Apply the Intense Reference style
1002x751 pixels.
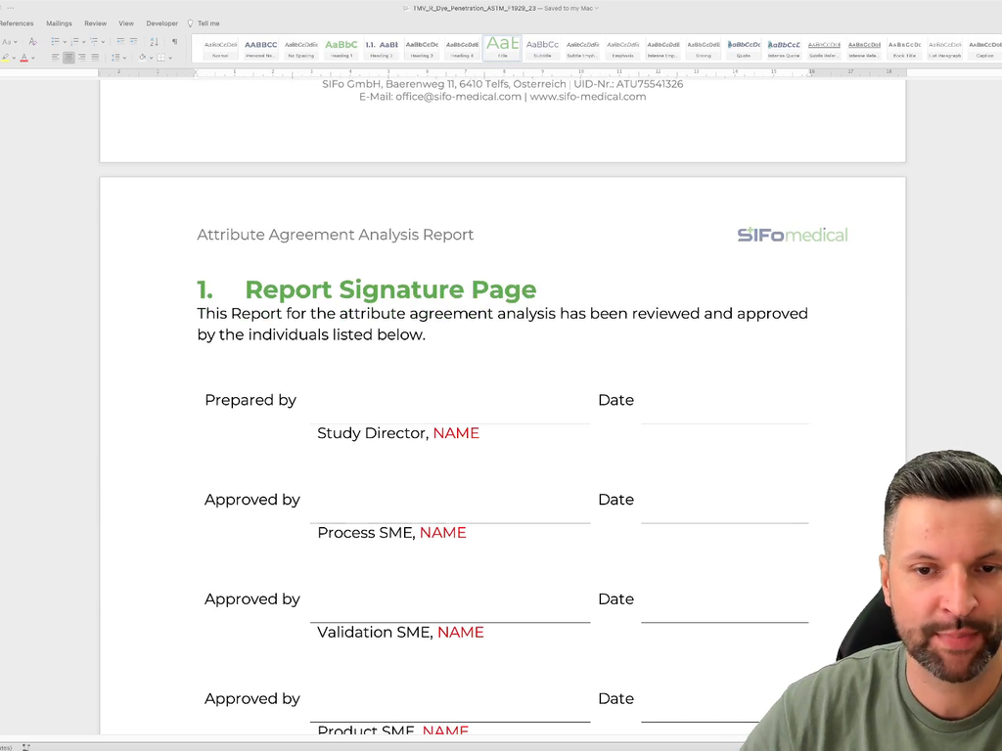[x=865, y=49]
